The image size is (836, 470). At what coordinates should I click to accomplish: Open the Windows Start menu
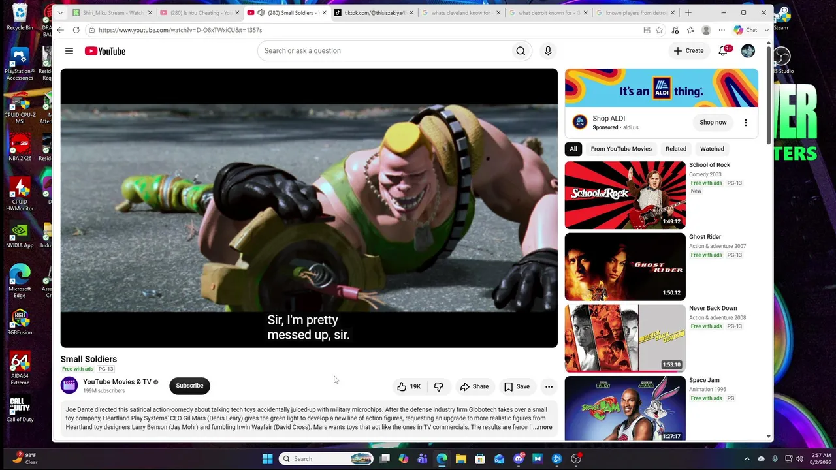[268, 459]
